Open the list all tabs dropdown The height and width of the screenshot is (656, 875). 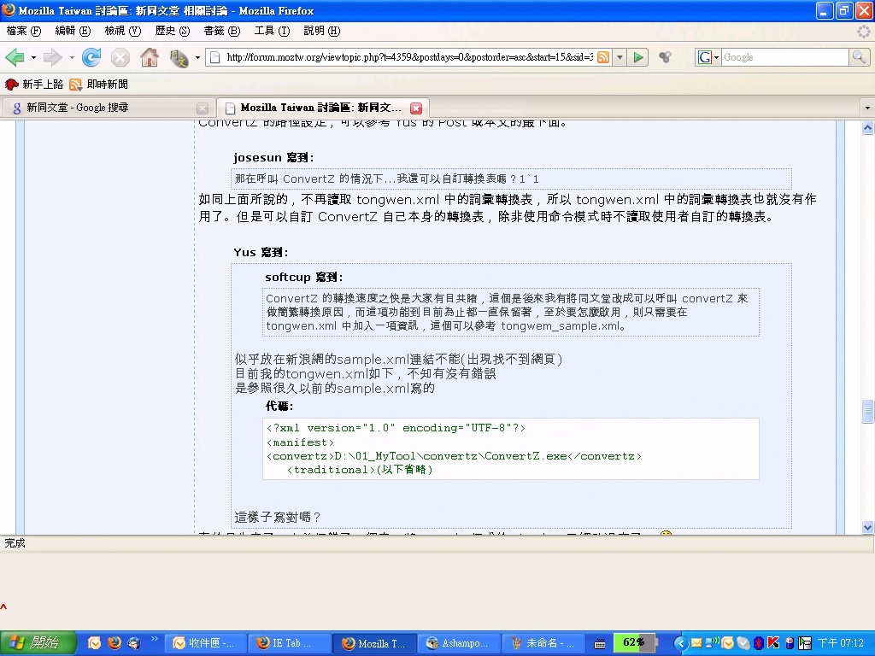(867, 108)
